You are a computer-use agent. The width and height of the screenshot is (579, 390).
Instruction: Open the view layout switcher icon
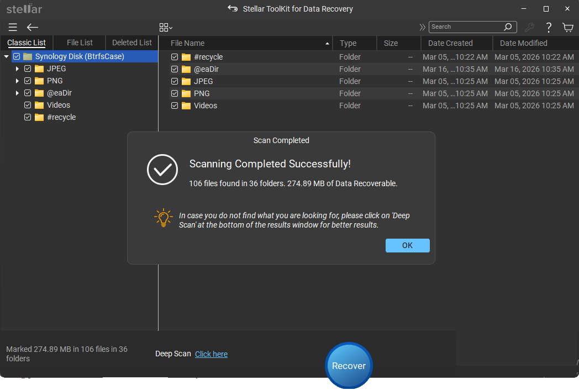[164, 27]
